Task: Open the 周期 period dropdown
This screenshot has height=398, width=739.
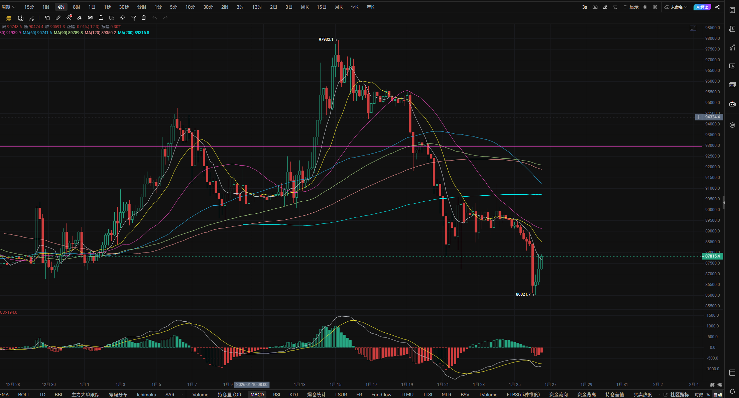Action: pyautogui.click(x=8, y=7)
